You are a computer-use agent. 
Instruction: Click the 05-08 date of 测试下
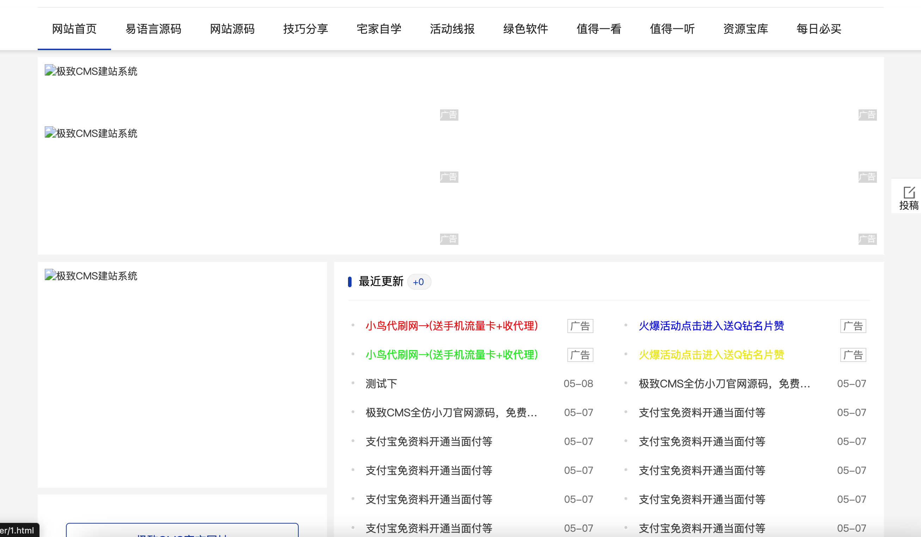[578, 384]
